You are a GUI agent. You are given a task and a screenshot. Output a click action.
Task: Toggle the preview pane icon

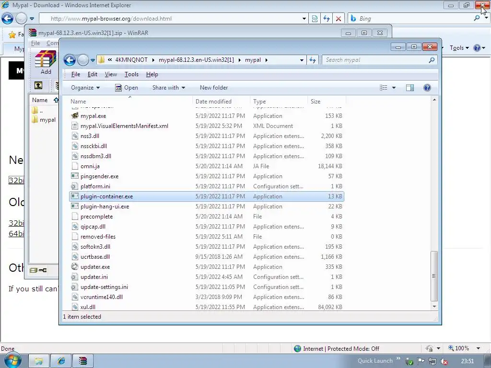(410, 88)
